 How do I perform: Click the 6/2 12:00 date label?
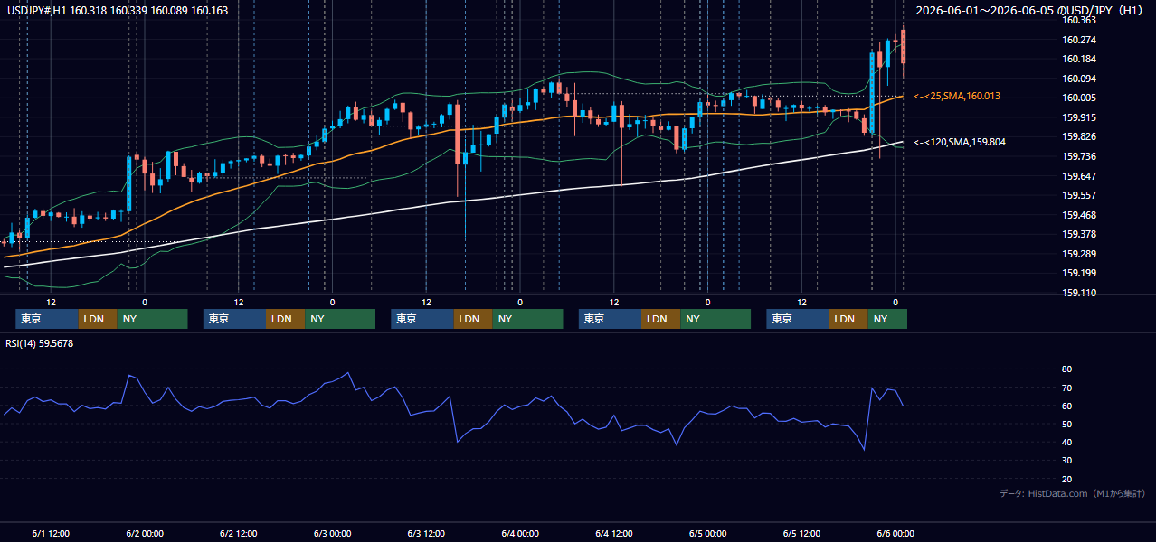[x=239, y=534]
